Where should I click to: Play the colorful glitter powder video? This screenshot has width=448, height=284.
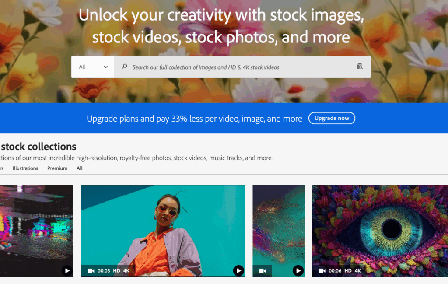coord(298,270)
